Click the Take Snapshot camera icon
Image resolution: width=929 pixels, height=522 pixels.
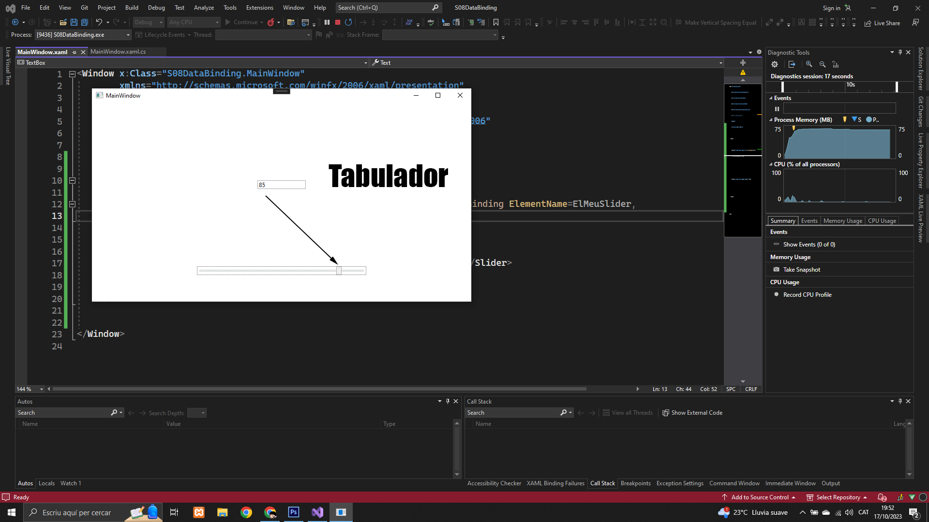coord(777,270)
